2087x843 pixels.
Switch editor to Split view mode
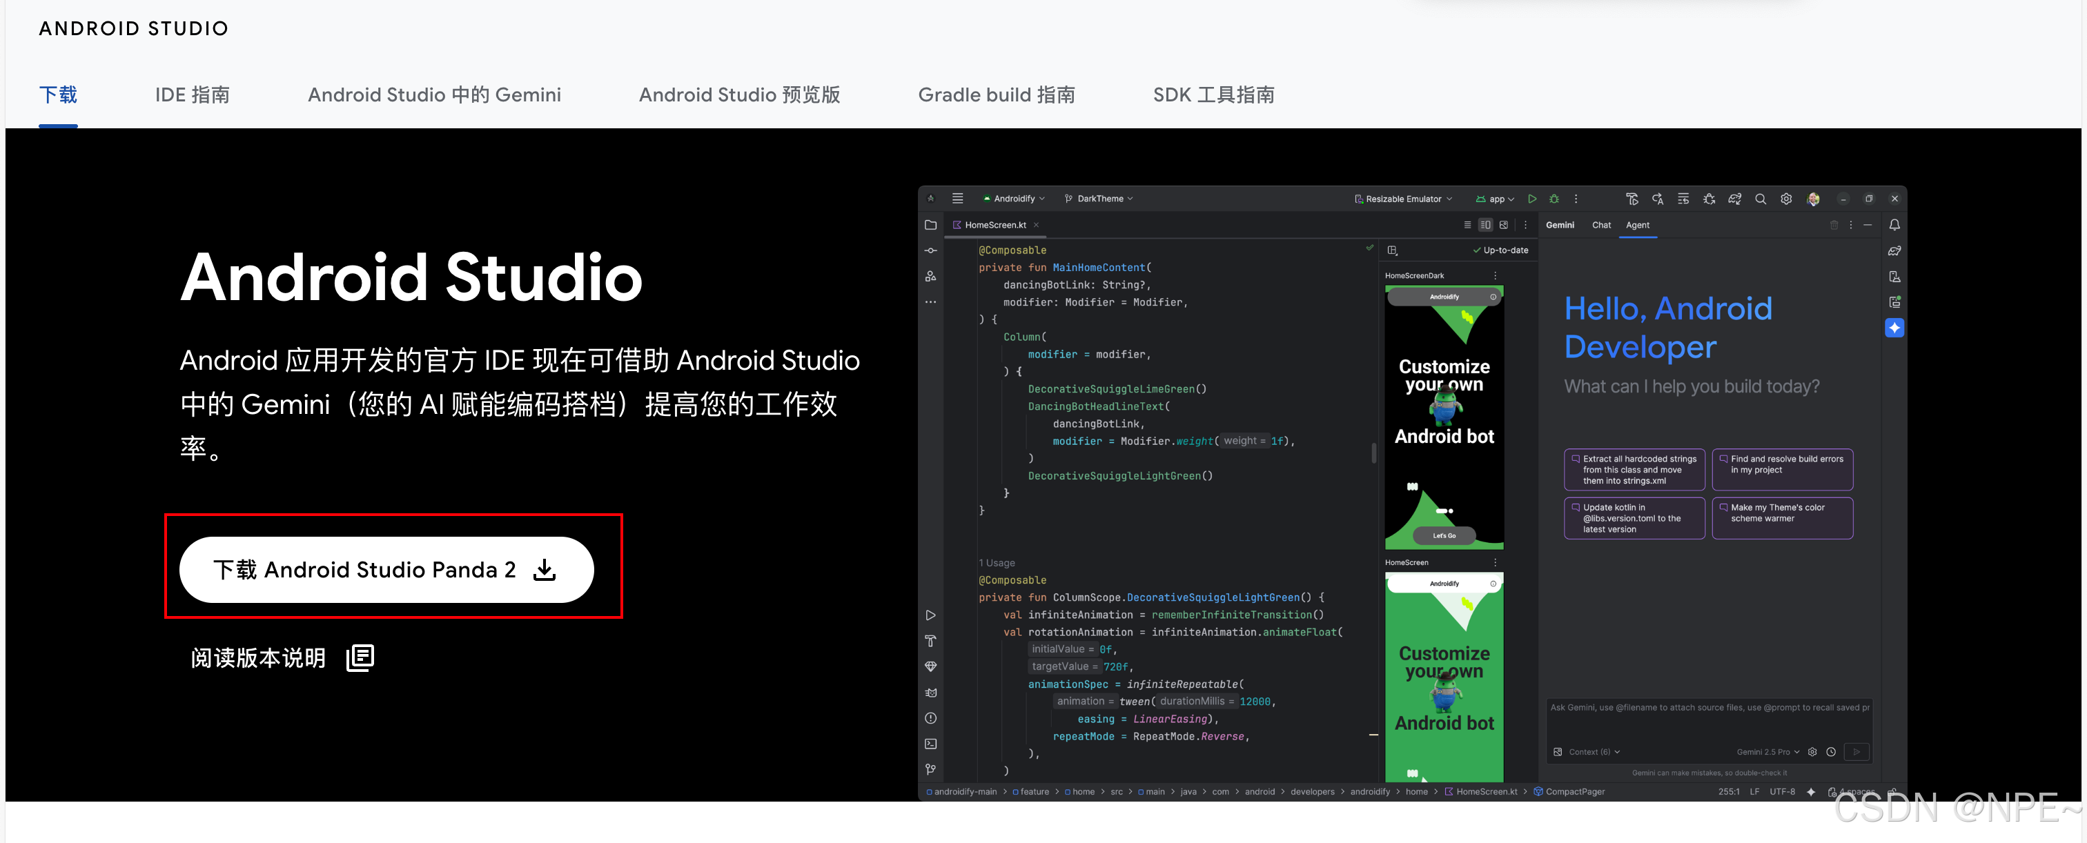[1485, 225]
